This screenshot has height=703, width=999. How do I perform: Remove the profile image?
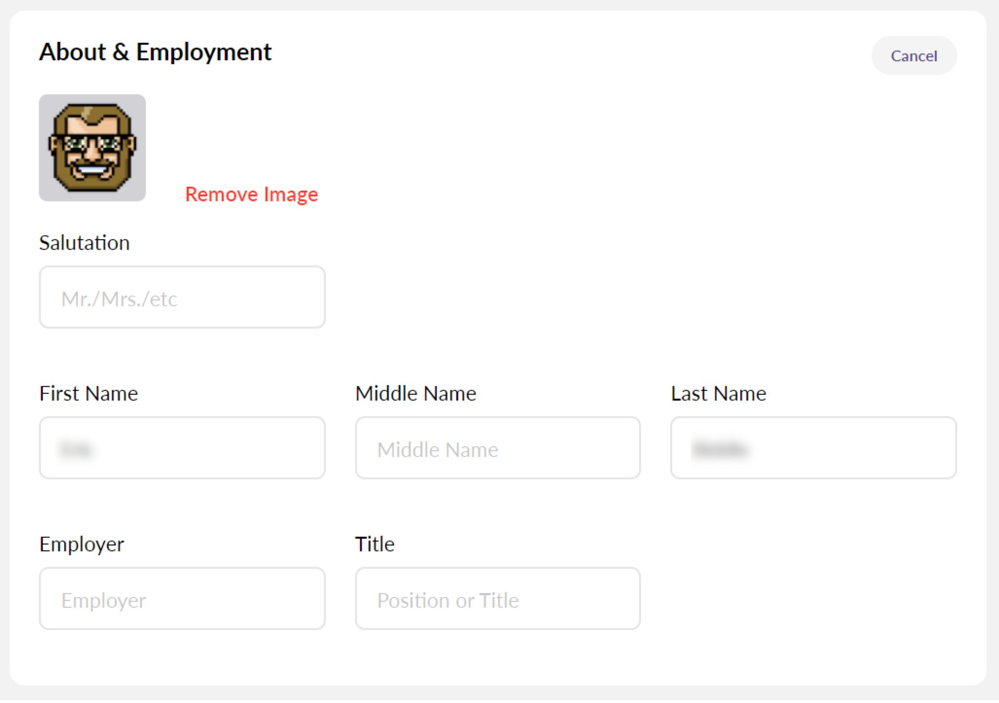click(251, 194)
